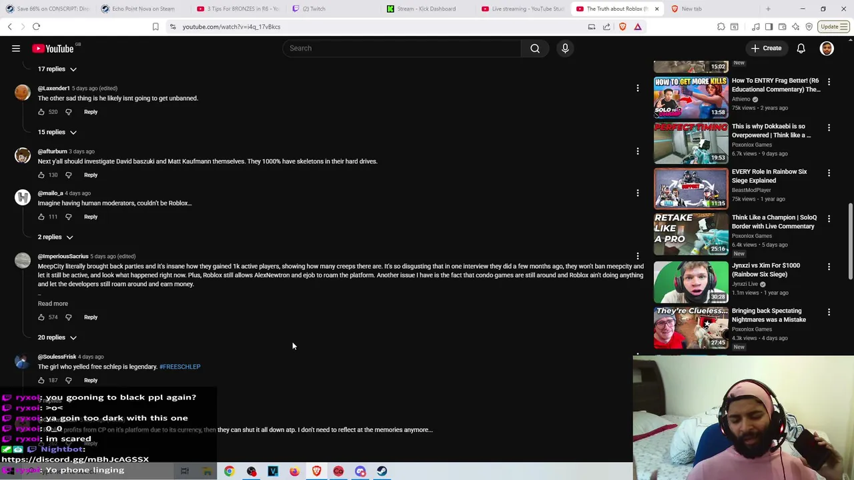
Task: Open Firefox from the taskbar
Action: (294, 471)
